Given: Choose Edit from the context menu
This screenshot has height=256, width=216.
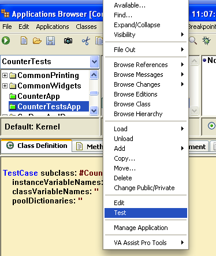Looking at the screenshot, I should tap(146, 203).
